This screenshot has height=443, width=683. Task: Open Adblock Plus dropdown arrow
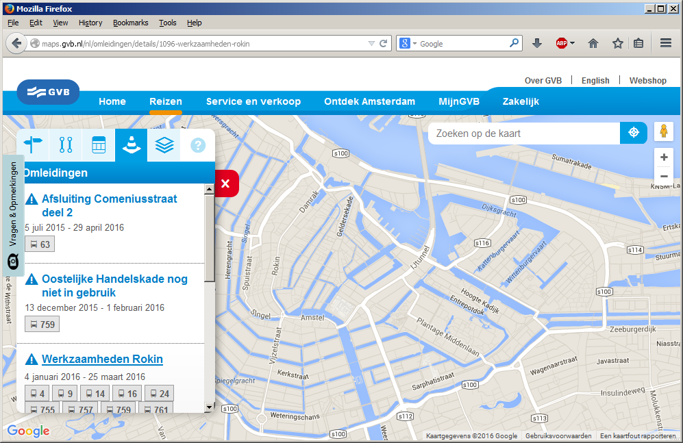572,43
